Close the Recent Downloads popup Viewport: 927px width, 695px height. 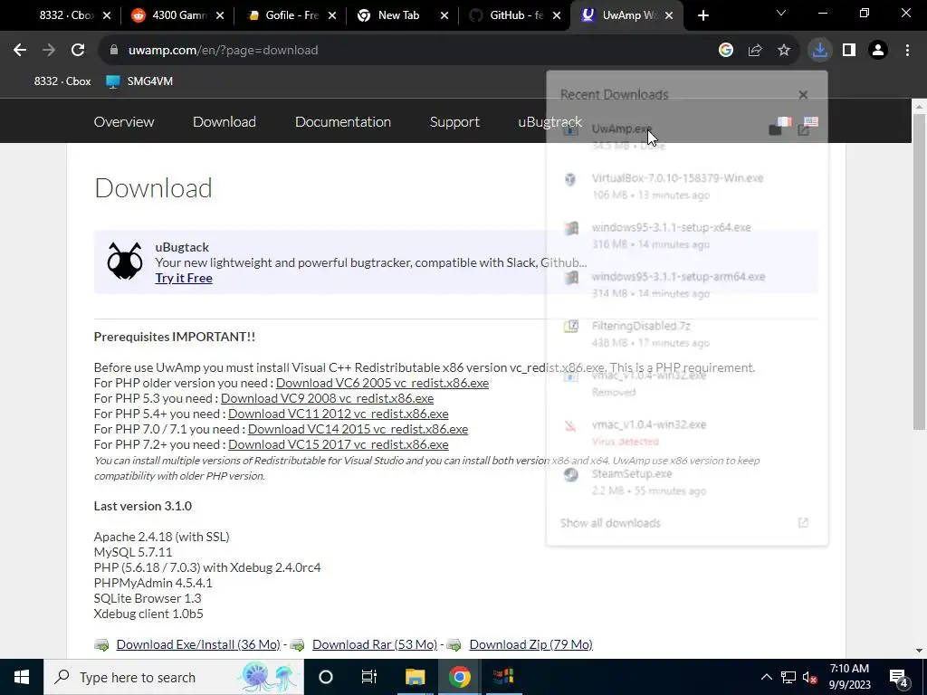[x=803, y=94]
